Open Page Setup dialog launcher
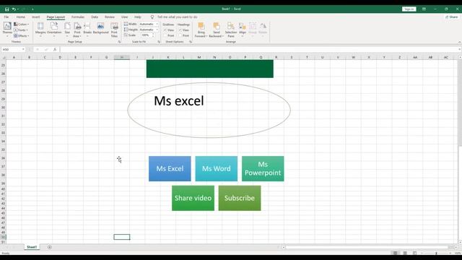This screenshot has height=260, width=462. (119, 42)
